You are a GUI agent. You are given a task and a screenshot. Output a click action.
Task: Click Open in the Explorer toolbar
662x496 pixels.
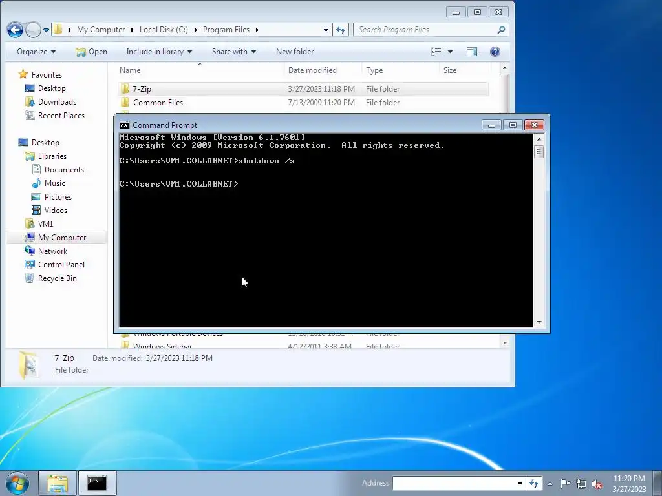pyautogui.click(x=91, y=52)
